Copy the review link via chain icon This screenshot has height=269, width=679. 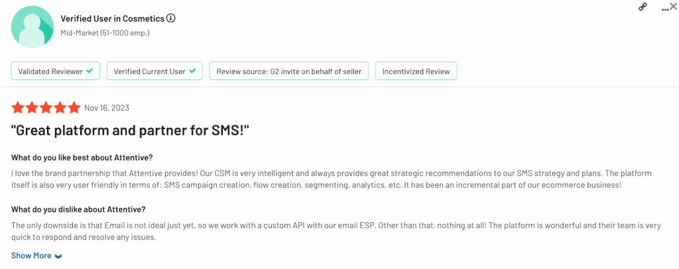tap(643, 7)
